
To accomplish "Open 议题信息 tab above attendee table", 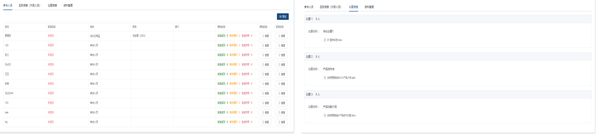I will (53, 5).
